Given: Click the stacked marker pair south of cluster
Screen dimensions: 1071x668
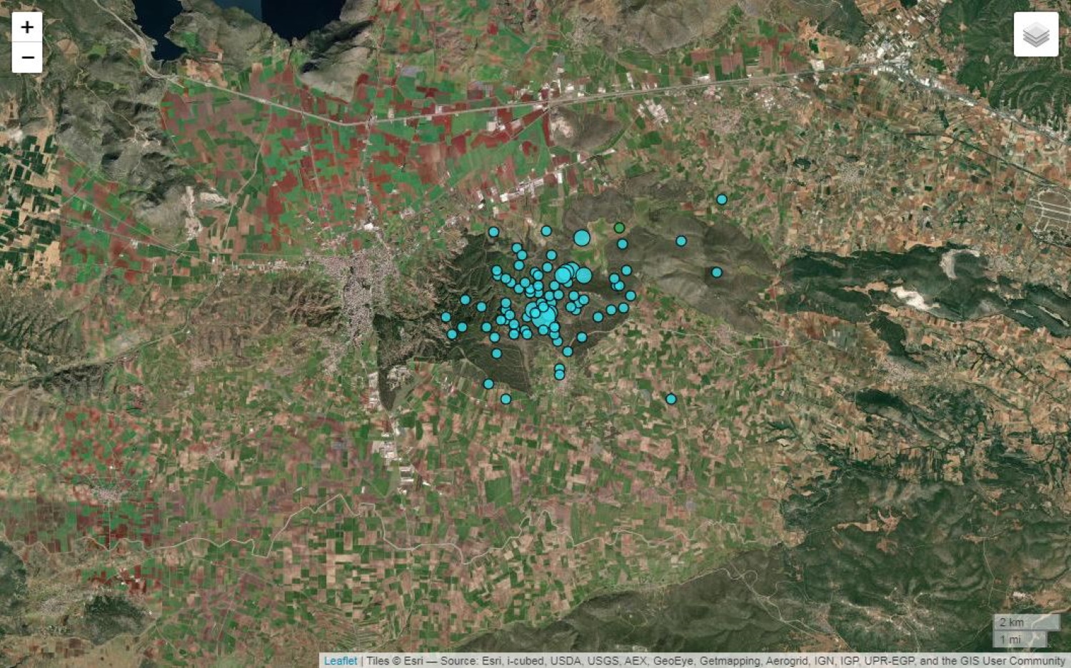Looking at the screenshot, I should [560, 372].
